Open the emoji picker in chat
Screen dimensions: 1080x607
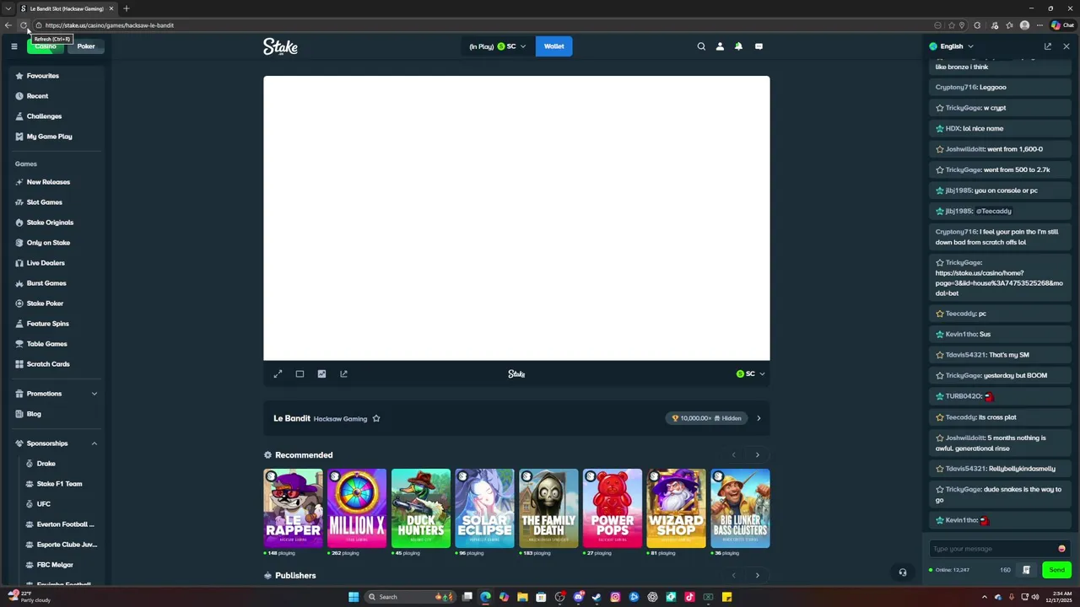tap(1061, 549)
